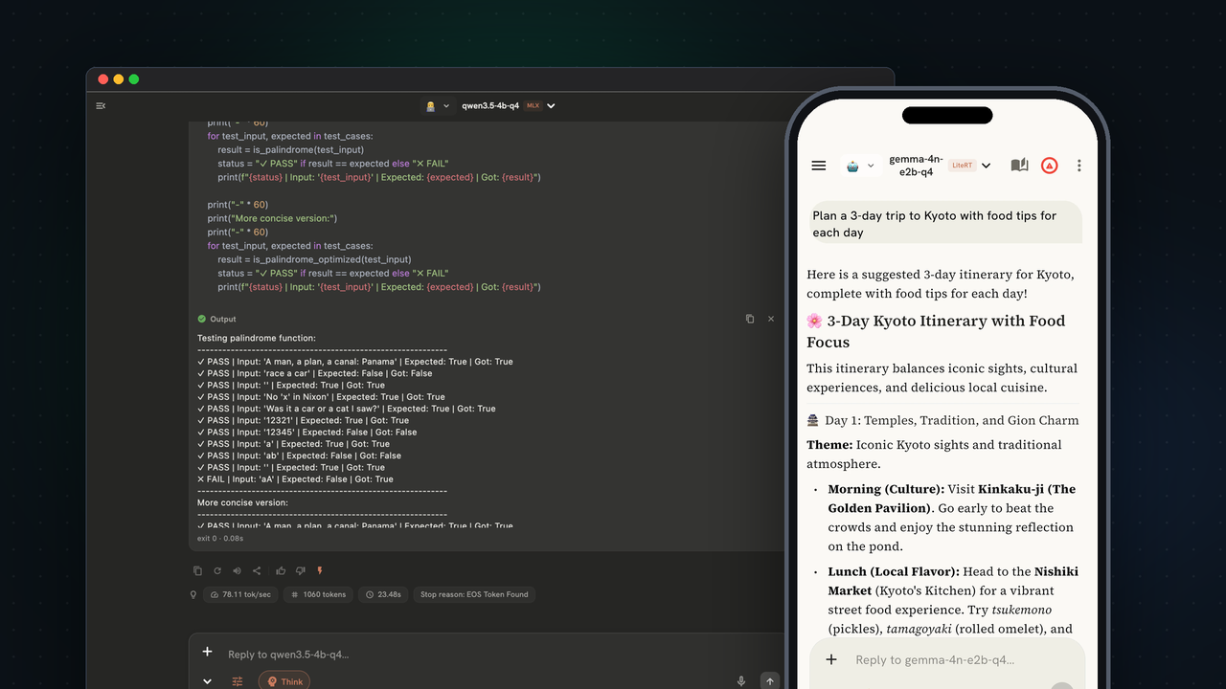Screen dimensions: 1226x689
Task: Click the 23.48s duration chip
Action: (382, 594)
